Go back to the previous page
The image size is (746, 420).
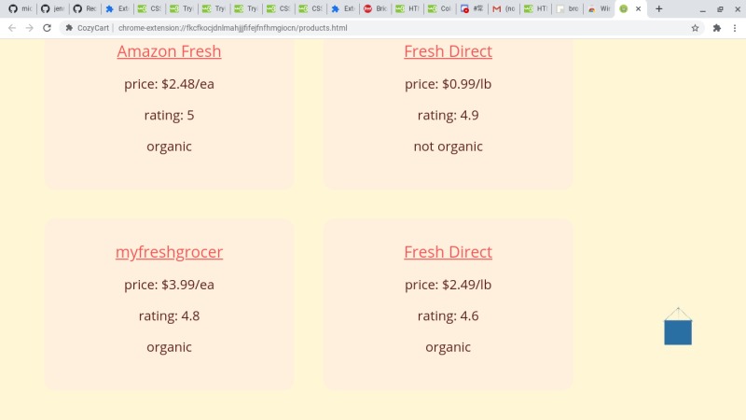pyautogui.click(x=12, y=28)
